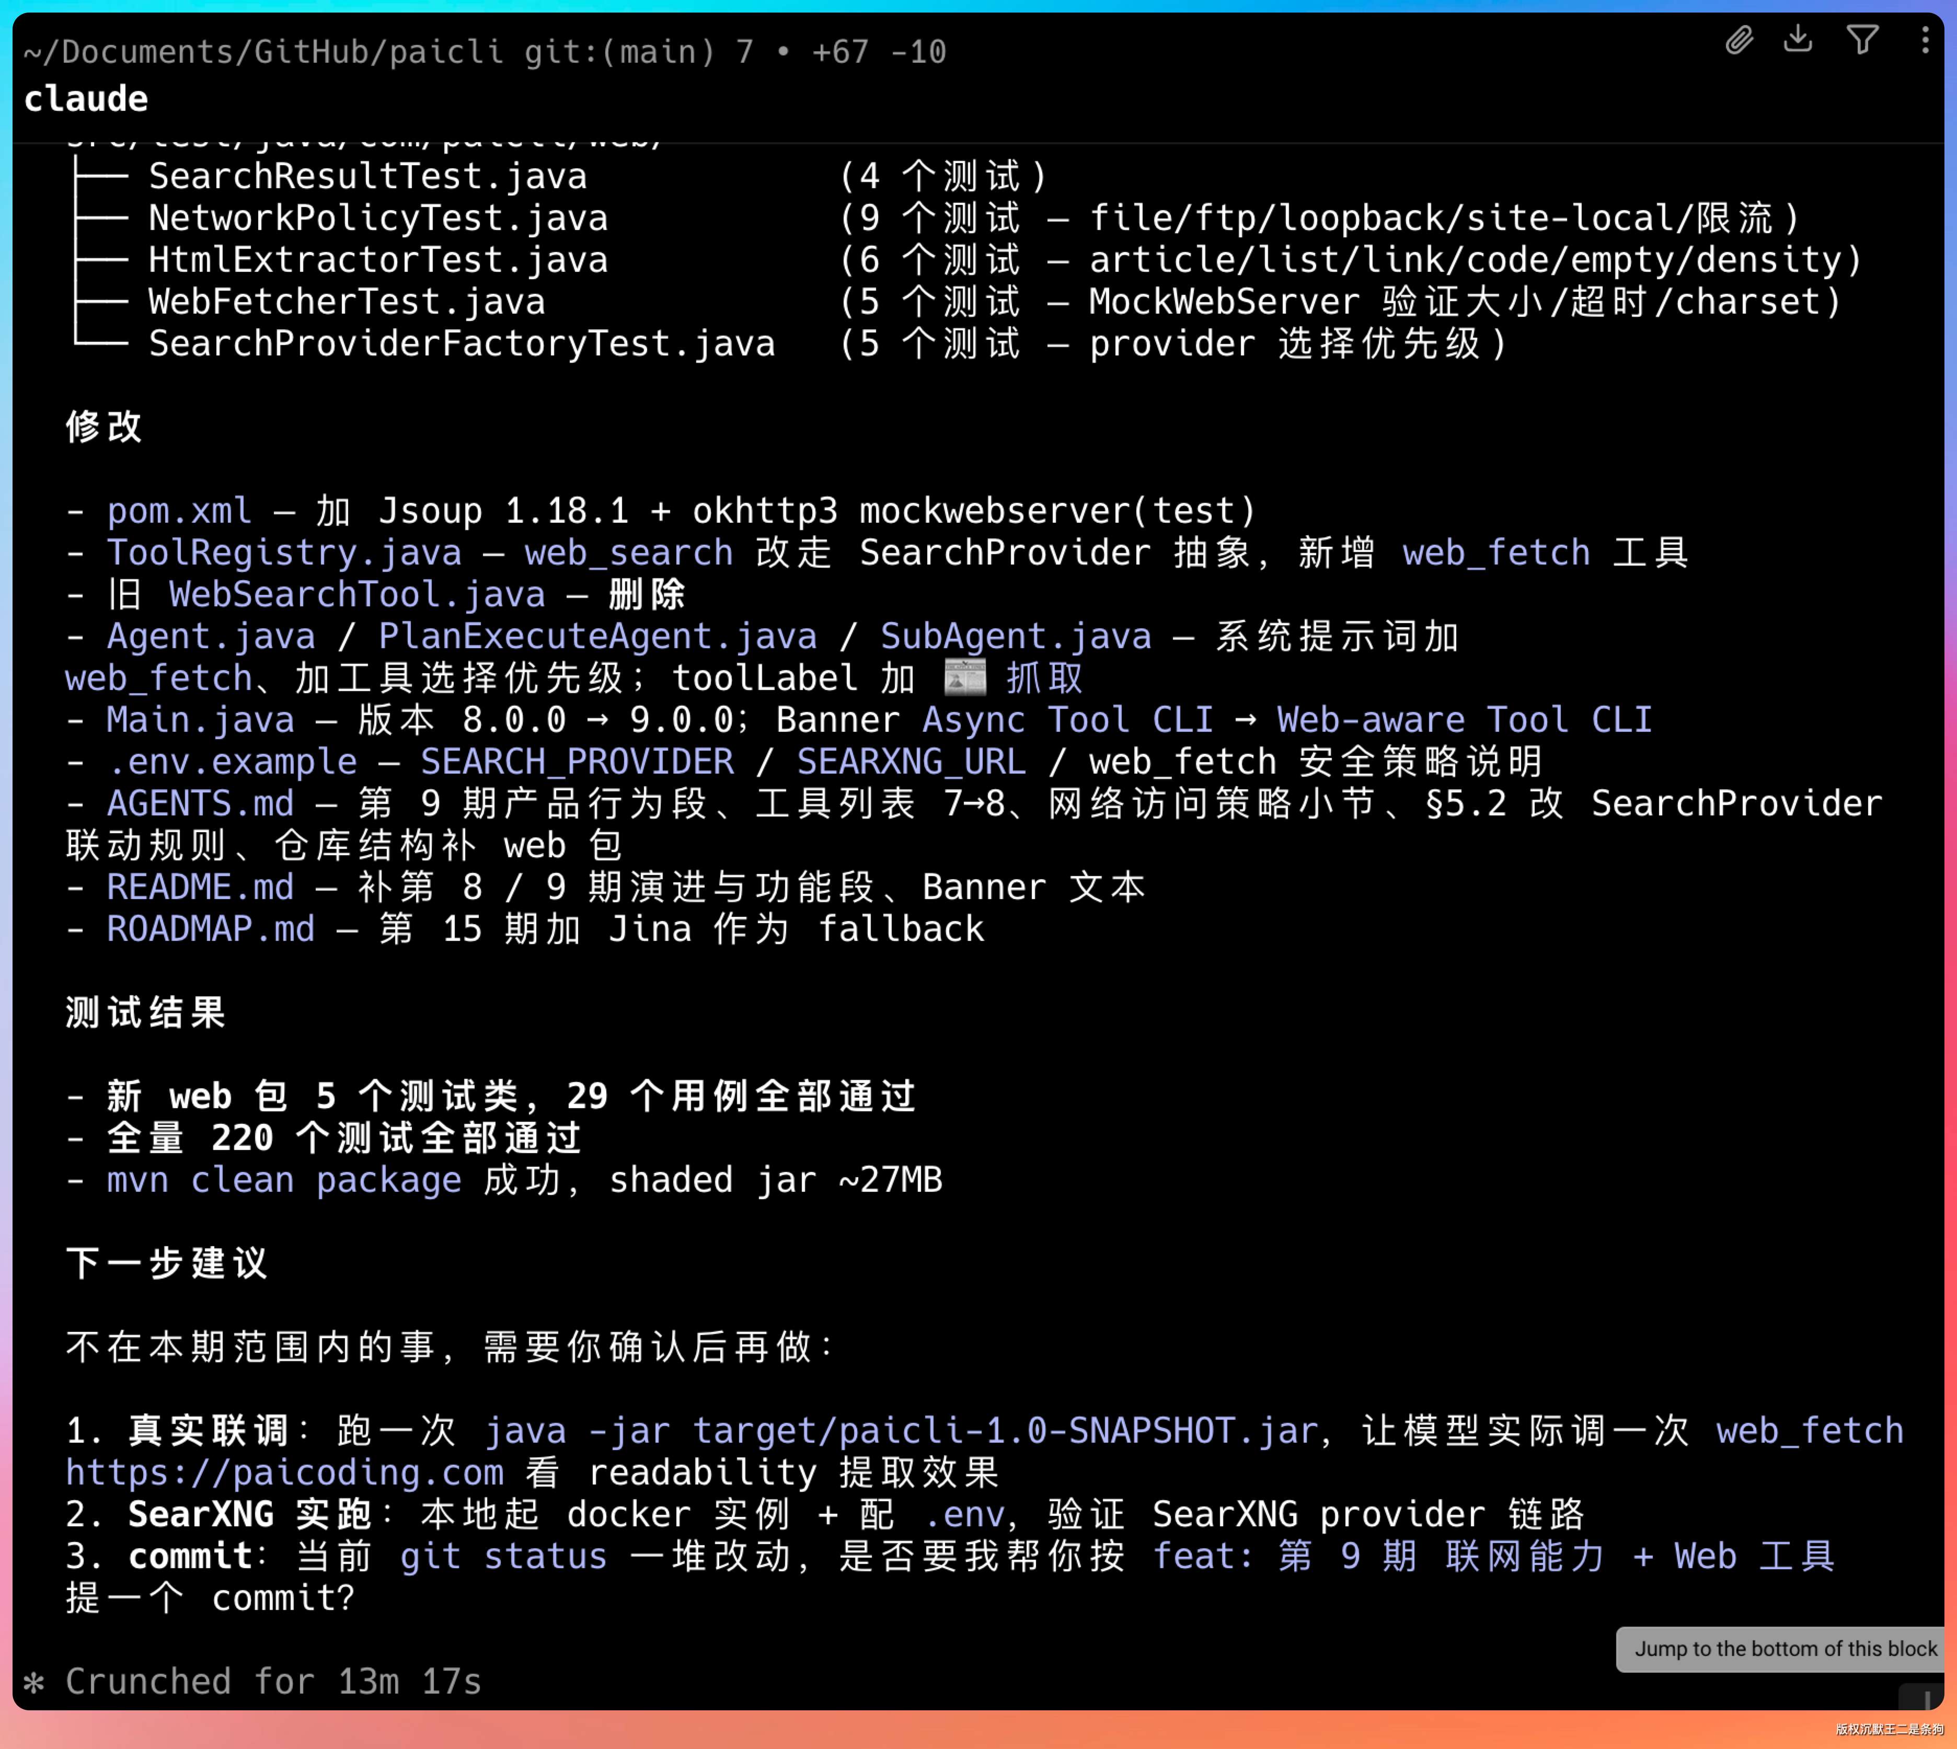The image size is (1957, 1749).
Task: Click the PlanExecuteAgent.java file reference
Action: point(596,636)
